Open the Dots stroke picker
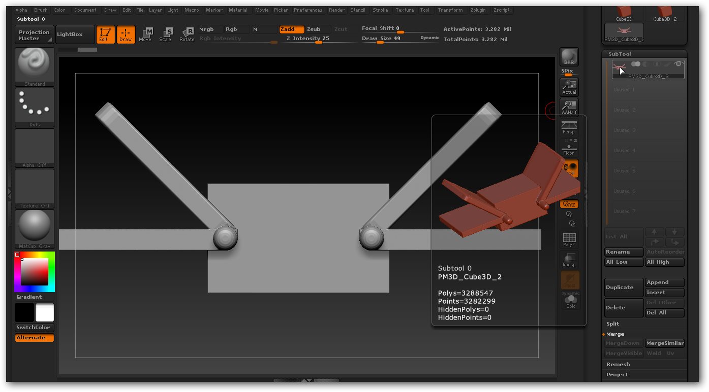The image size is (709, 392). (35, 108)
